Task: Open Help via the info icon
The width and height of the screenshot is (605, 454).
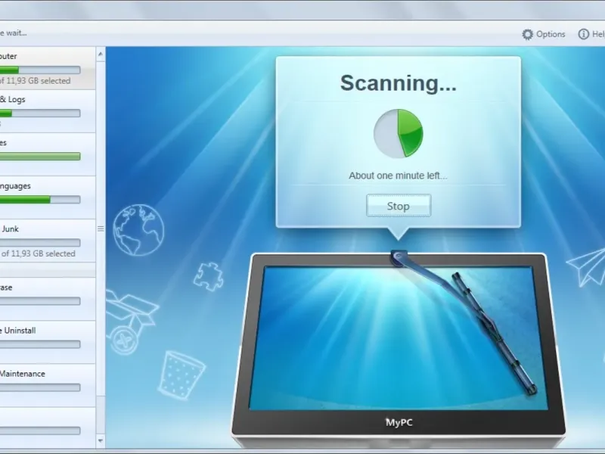Action: 583,34
